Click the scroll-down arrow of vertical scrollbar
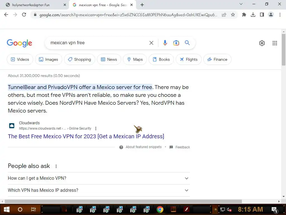The width and height of the screenshot is (286, 215). pos(283,197)
